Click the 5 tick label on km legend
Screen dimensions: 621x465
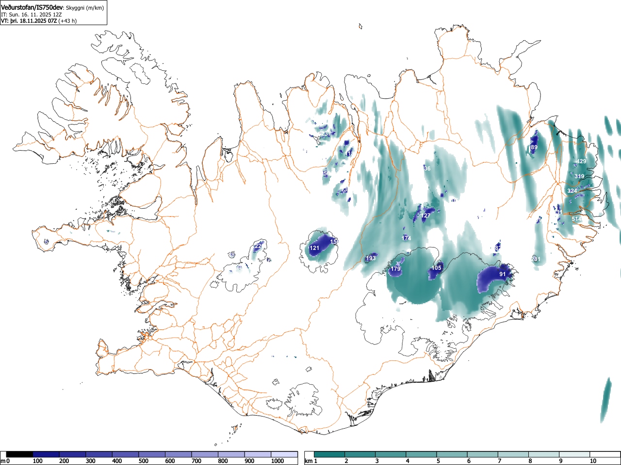438,461
